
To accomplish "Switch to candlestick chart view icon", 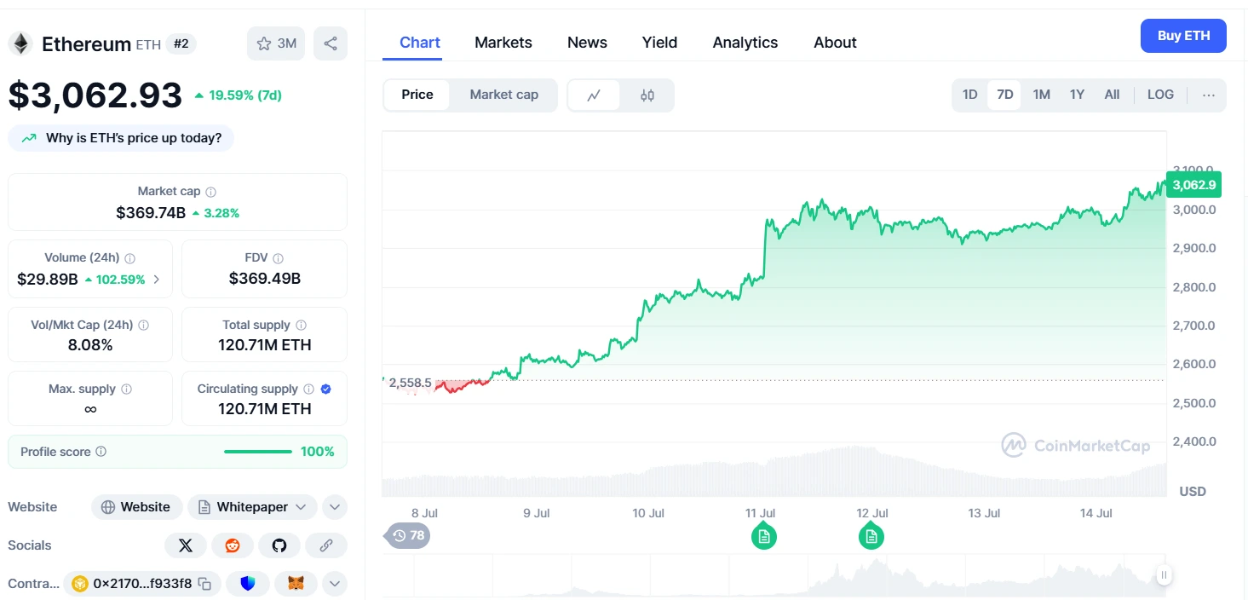I will (x=647, y=95).
